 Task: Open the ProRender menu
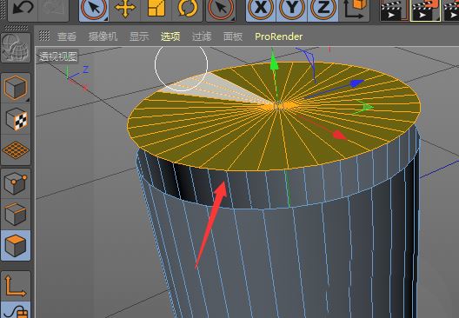279,36
